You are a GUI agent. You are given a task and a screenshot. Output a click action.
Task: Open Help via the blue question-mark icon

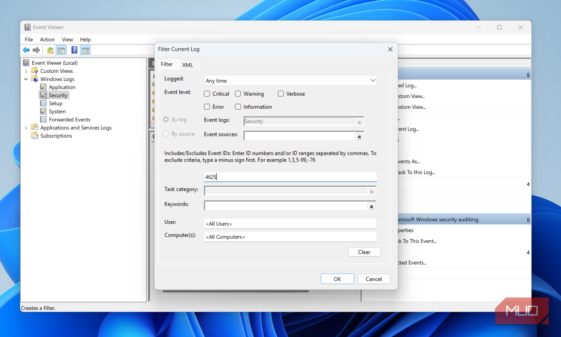point(75,50)
